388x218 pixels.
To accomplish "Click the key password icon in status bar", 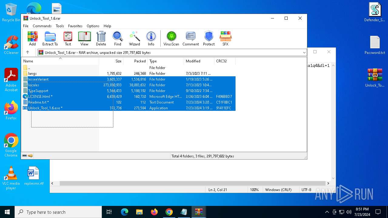I will click(30, 156).
